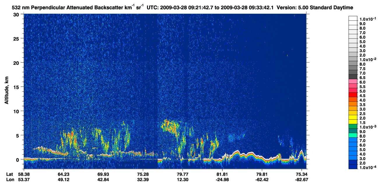Select the pink colorbar swatch
379x194 pixels.
[x=353, y=82]
